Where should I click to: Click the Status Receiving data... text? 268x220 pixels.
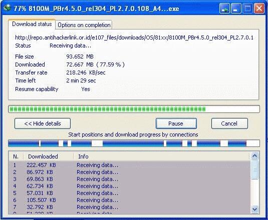[x=71, y=45]
